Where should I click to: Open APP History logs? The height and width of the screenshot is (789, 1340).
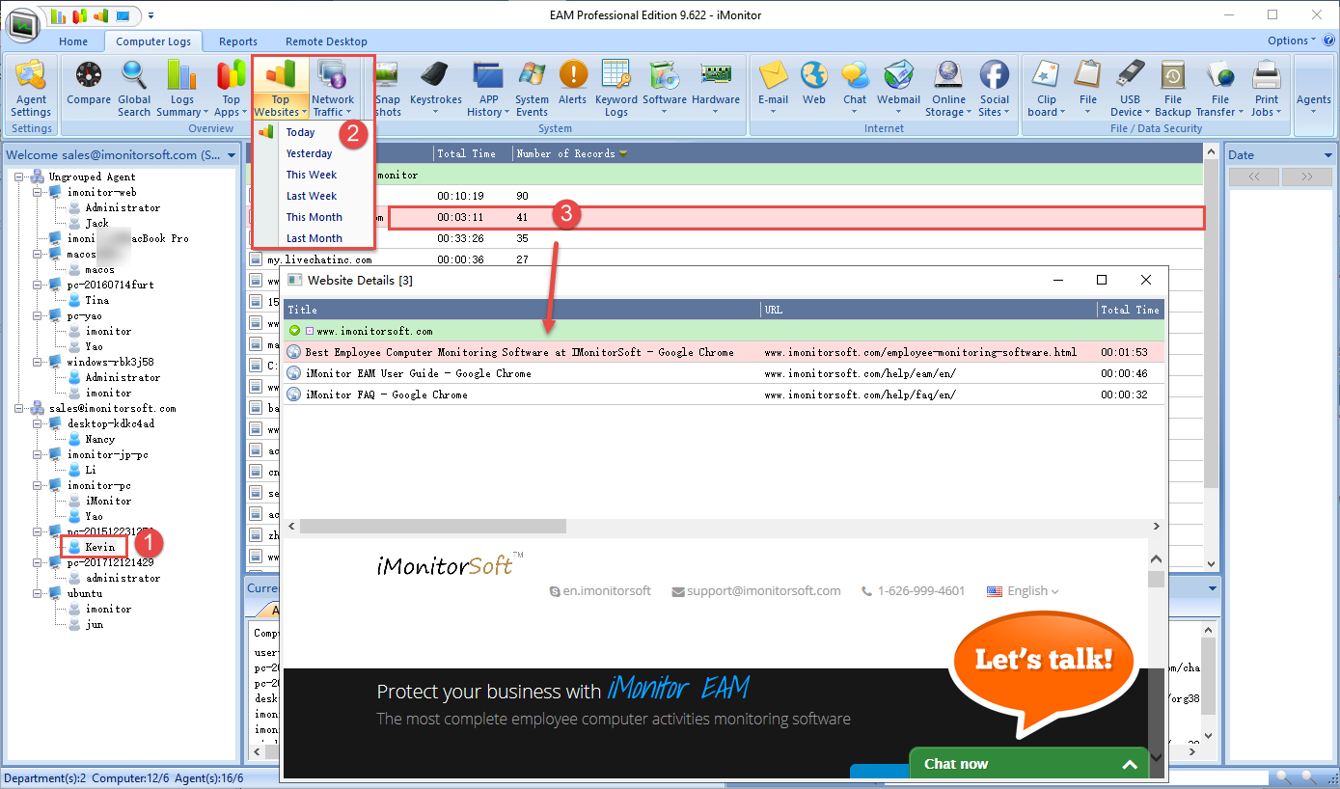489,88
